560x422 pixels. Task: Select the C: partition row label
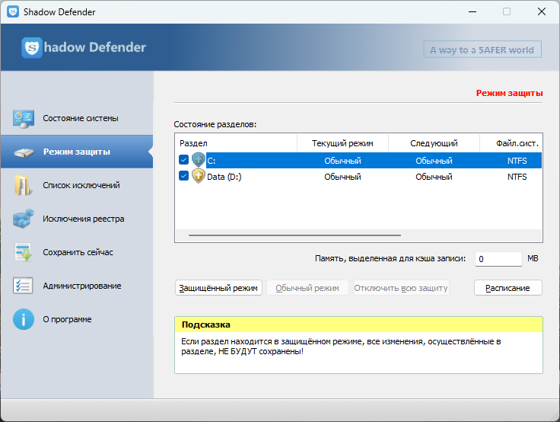tap(212, 161)
